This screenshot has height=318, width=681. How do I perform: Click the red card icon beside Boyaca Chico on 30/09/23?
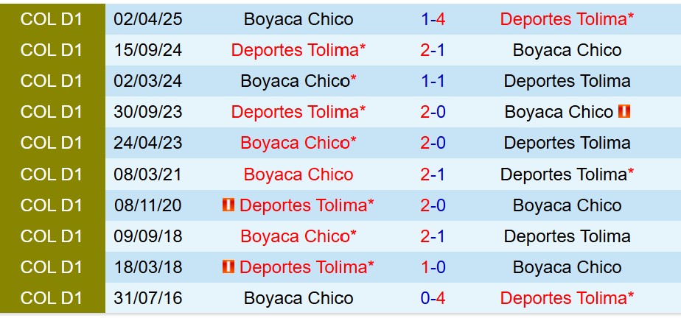point(625,112)
